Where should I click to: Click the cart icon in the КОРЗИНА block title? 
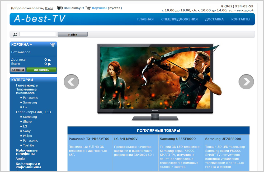52,45
